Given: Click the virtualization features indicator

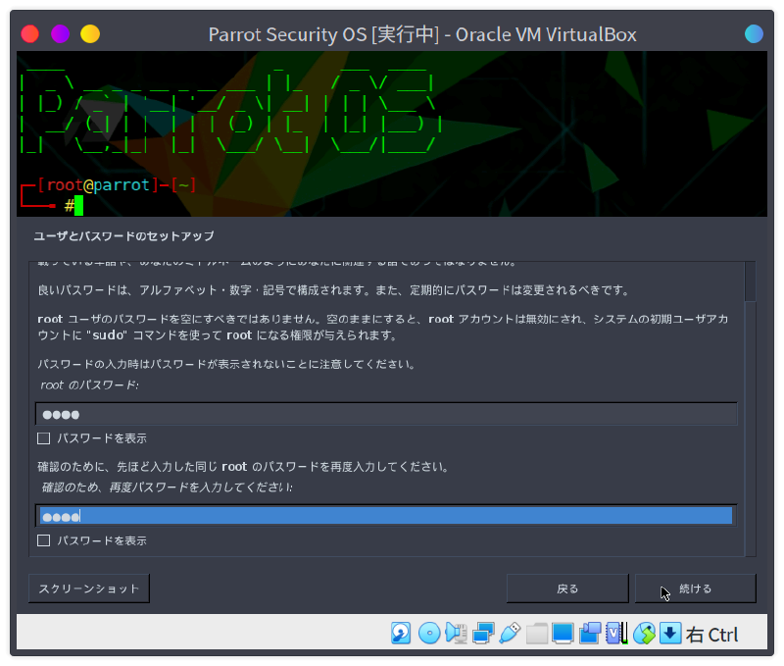Looking at the screenshot, I should tap(615, 634).
